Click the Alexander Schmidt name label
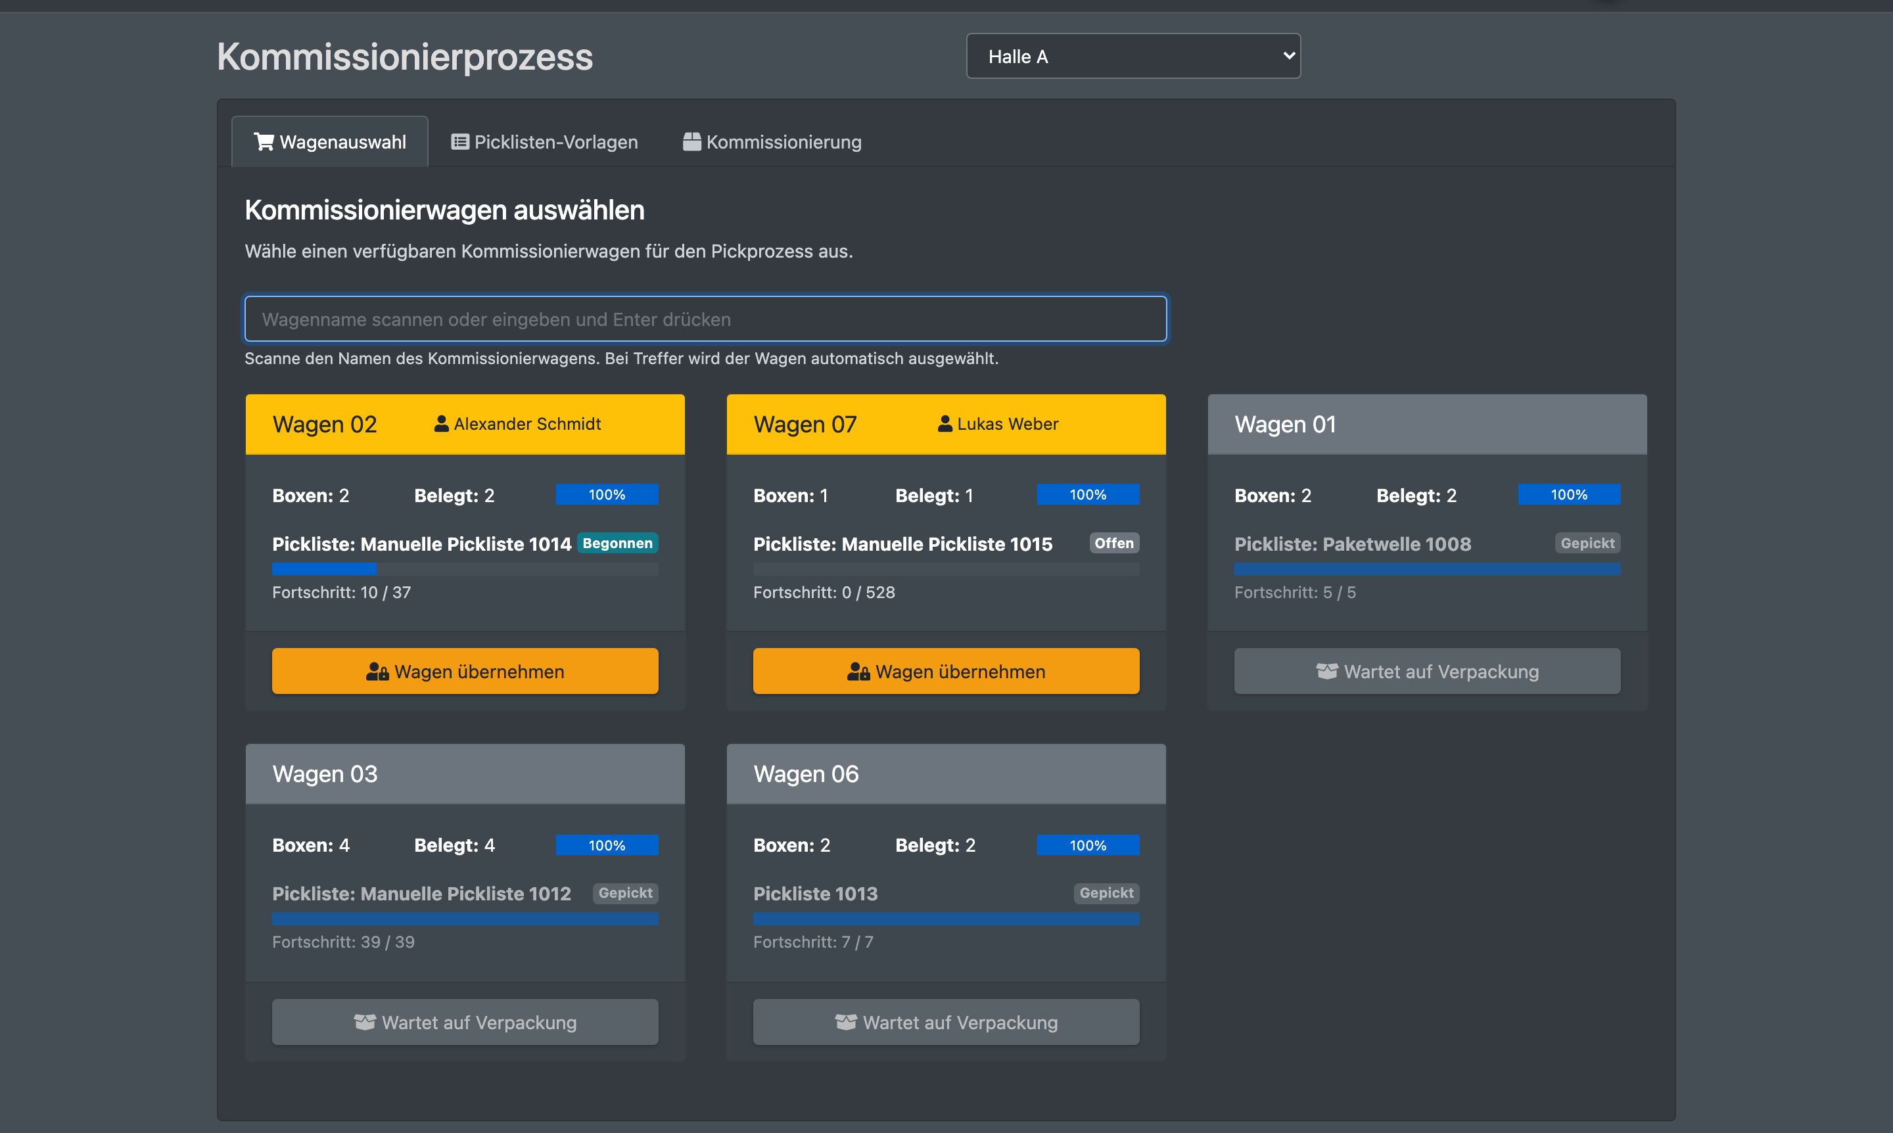This screenshot has width=1893, height=1133. click(x=527, y=424)
